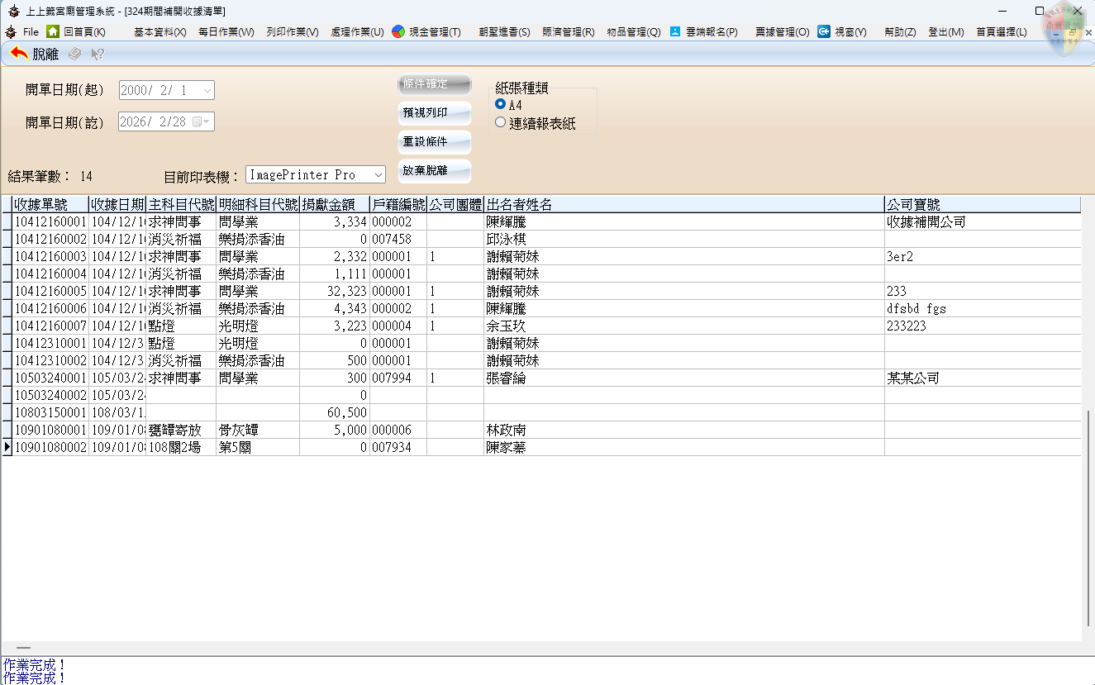Click the help pointer icon in the toolbar
1095x685 pixels.
(98, 54)
